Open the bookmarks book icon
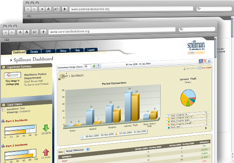Viewport: 234px width, 163px height. pyautogui.click(x=6, y=40)
